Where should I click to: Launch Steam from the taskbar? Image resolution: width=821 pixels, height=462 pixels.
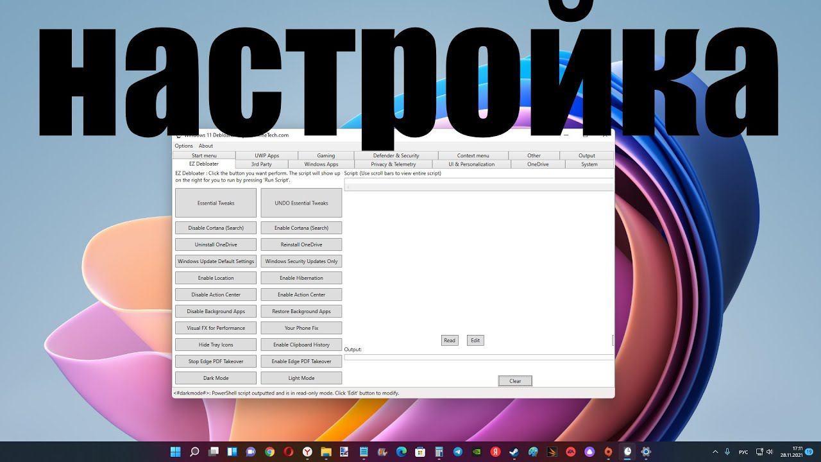[514, 452]
